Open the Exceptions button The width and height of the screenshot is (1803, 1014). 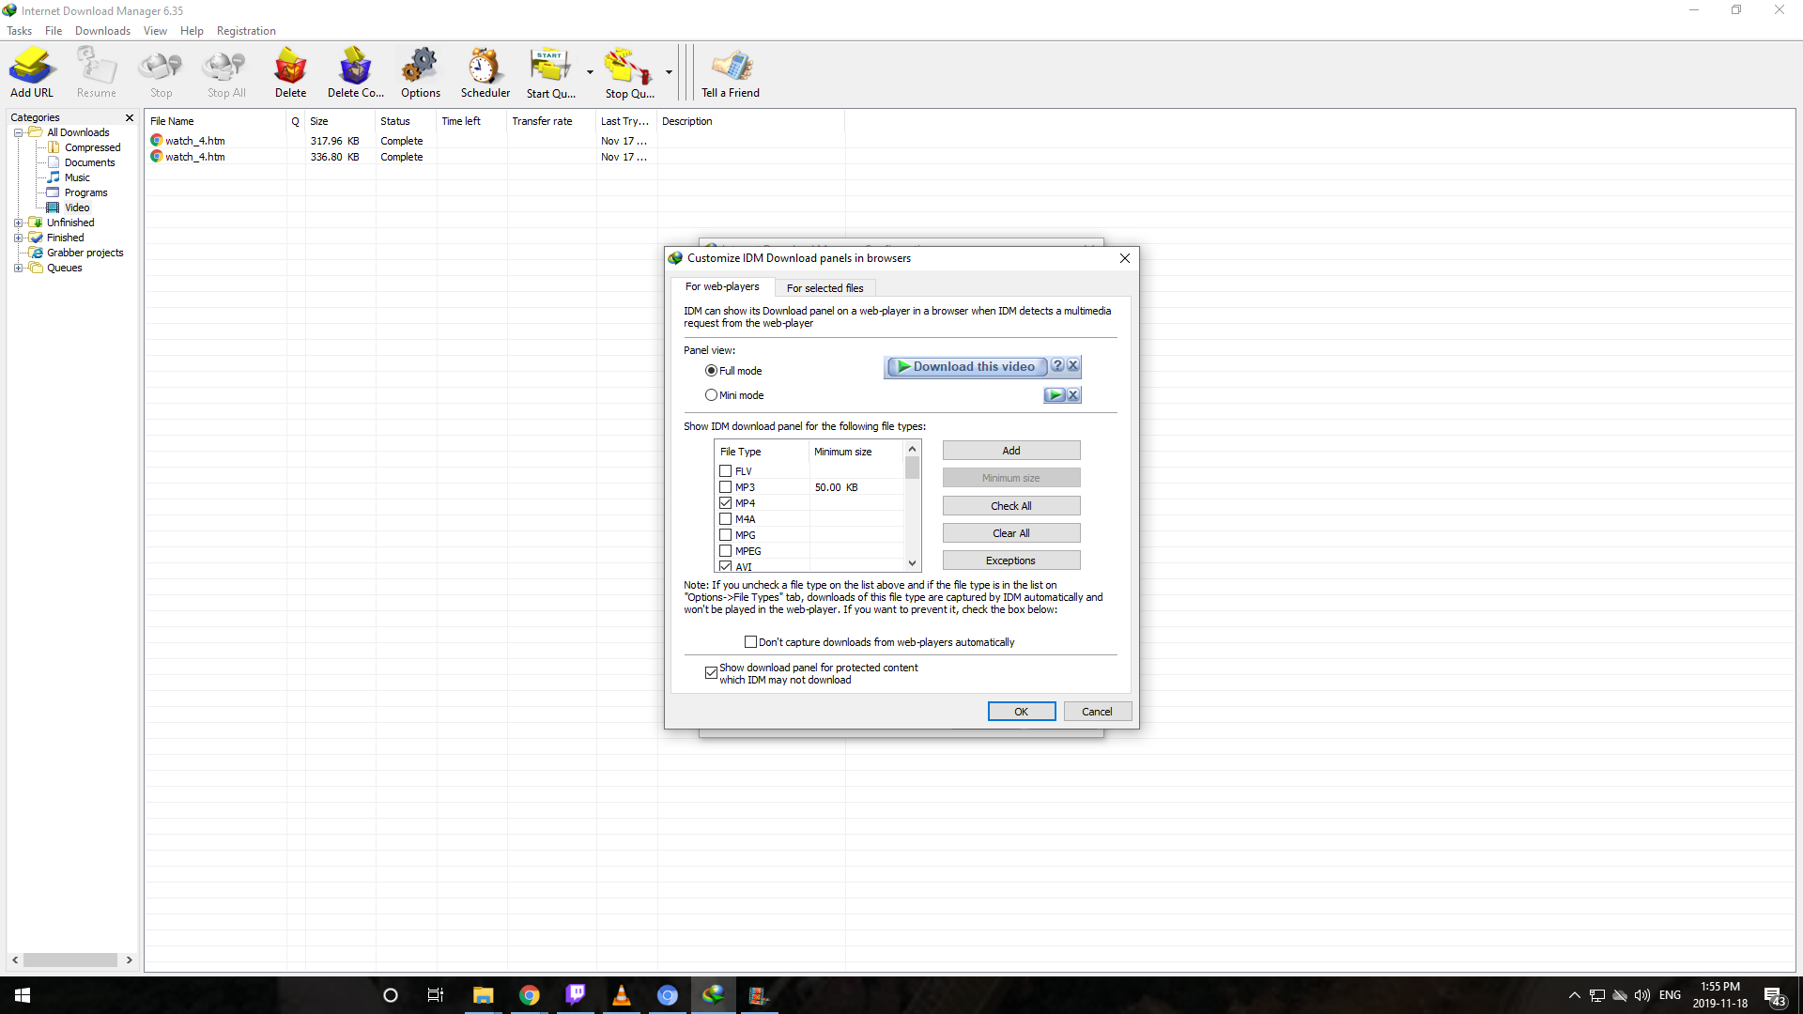point(1011,561)
